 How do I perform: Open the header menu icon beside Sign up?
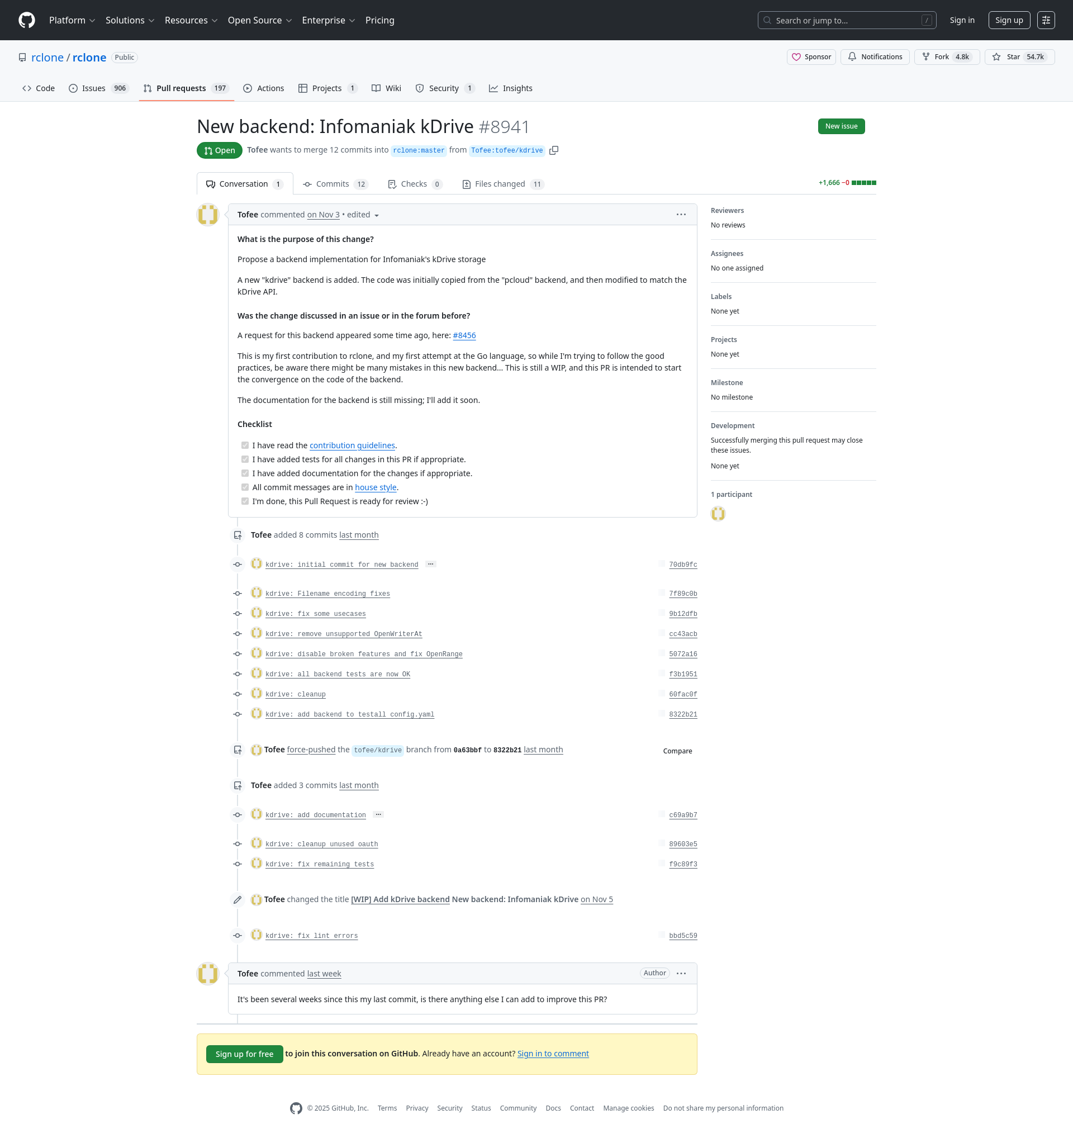point(1046,20)
